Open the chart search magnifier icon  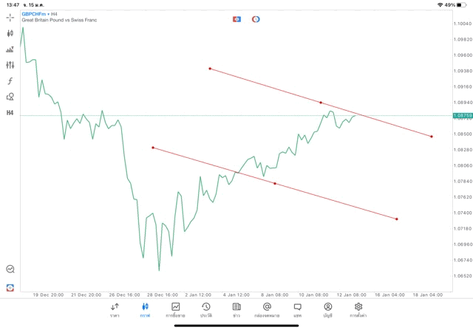(10, 269)
